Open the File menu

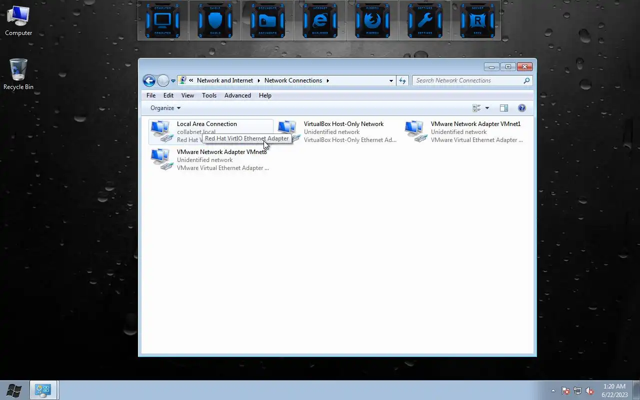[151, 95]
